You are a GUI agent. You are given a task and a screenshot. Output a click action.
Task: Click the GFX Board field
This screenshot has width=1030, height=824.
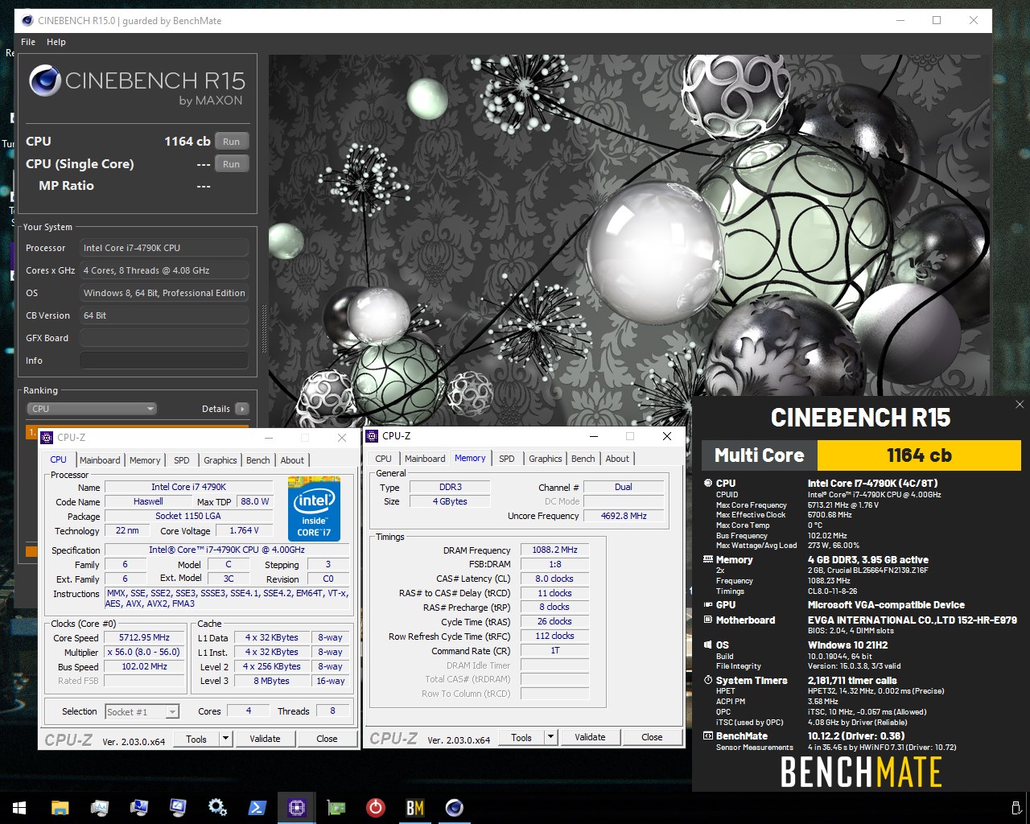pos(164,338)
